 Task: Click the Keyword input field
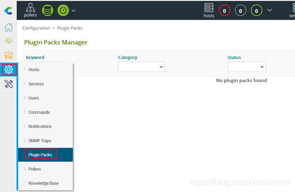46,62
